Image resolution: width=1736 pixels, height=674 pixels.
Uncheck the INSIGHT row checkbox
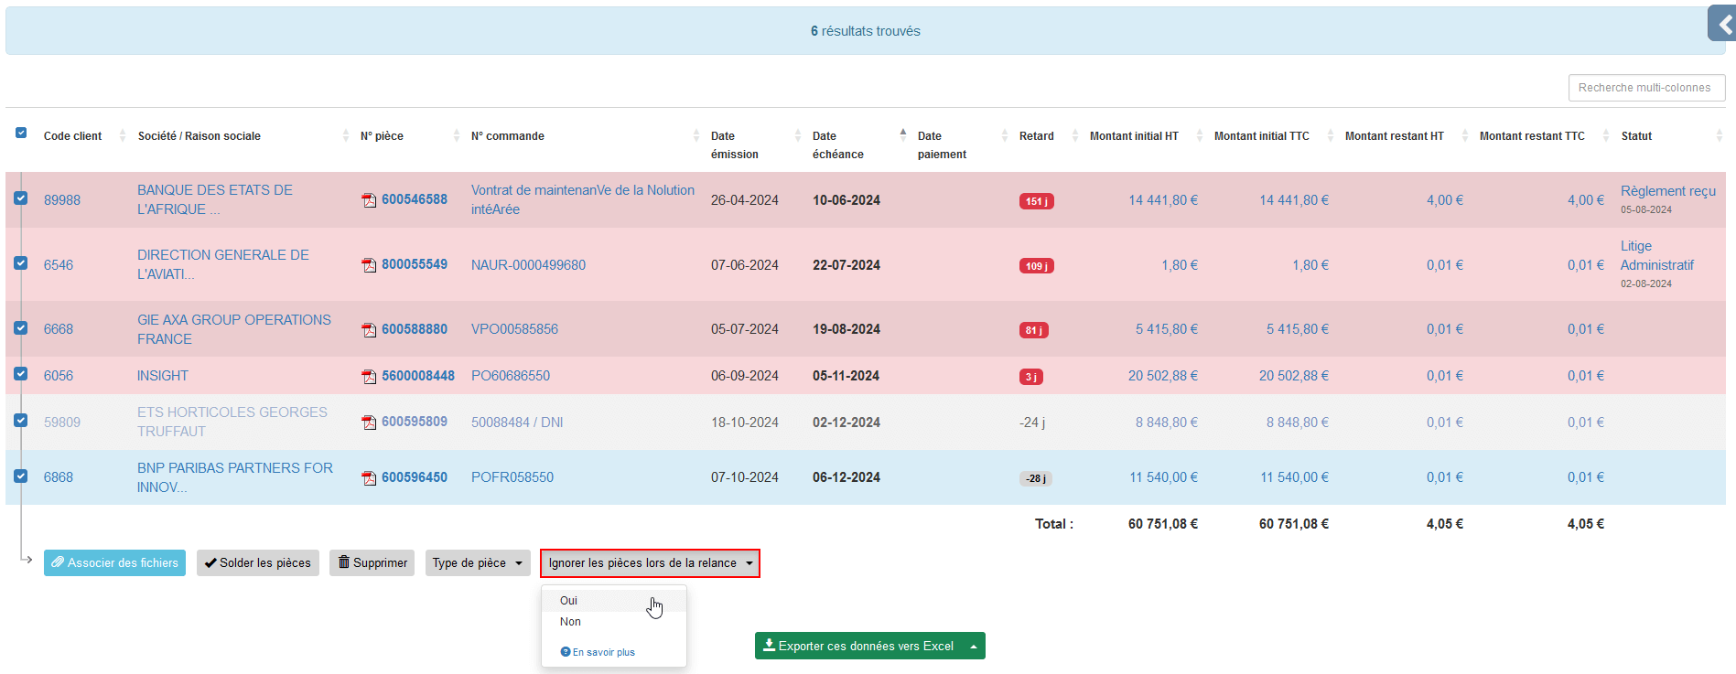click(21, 374)
